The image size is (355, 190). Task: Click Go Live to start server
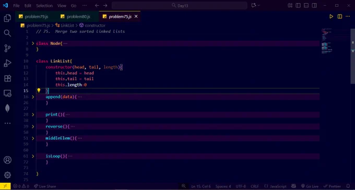pos(310,186)
